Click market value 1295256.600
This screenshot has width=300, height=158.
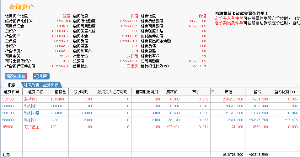(233, 99)
